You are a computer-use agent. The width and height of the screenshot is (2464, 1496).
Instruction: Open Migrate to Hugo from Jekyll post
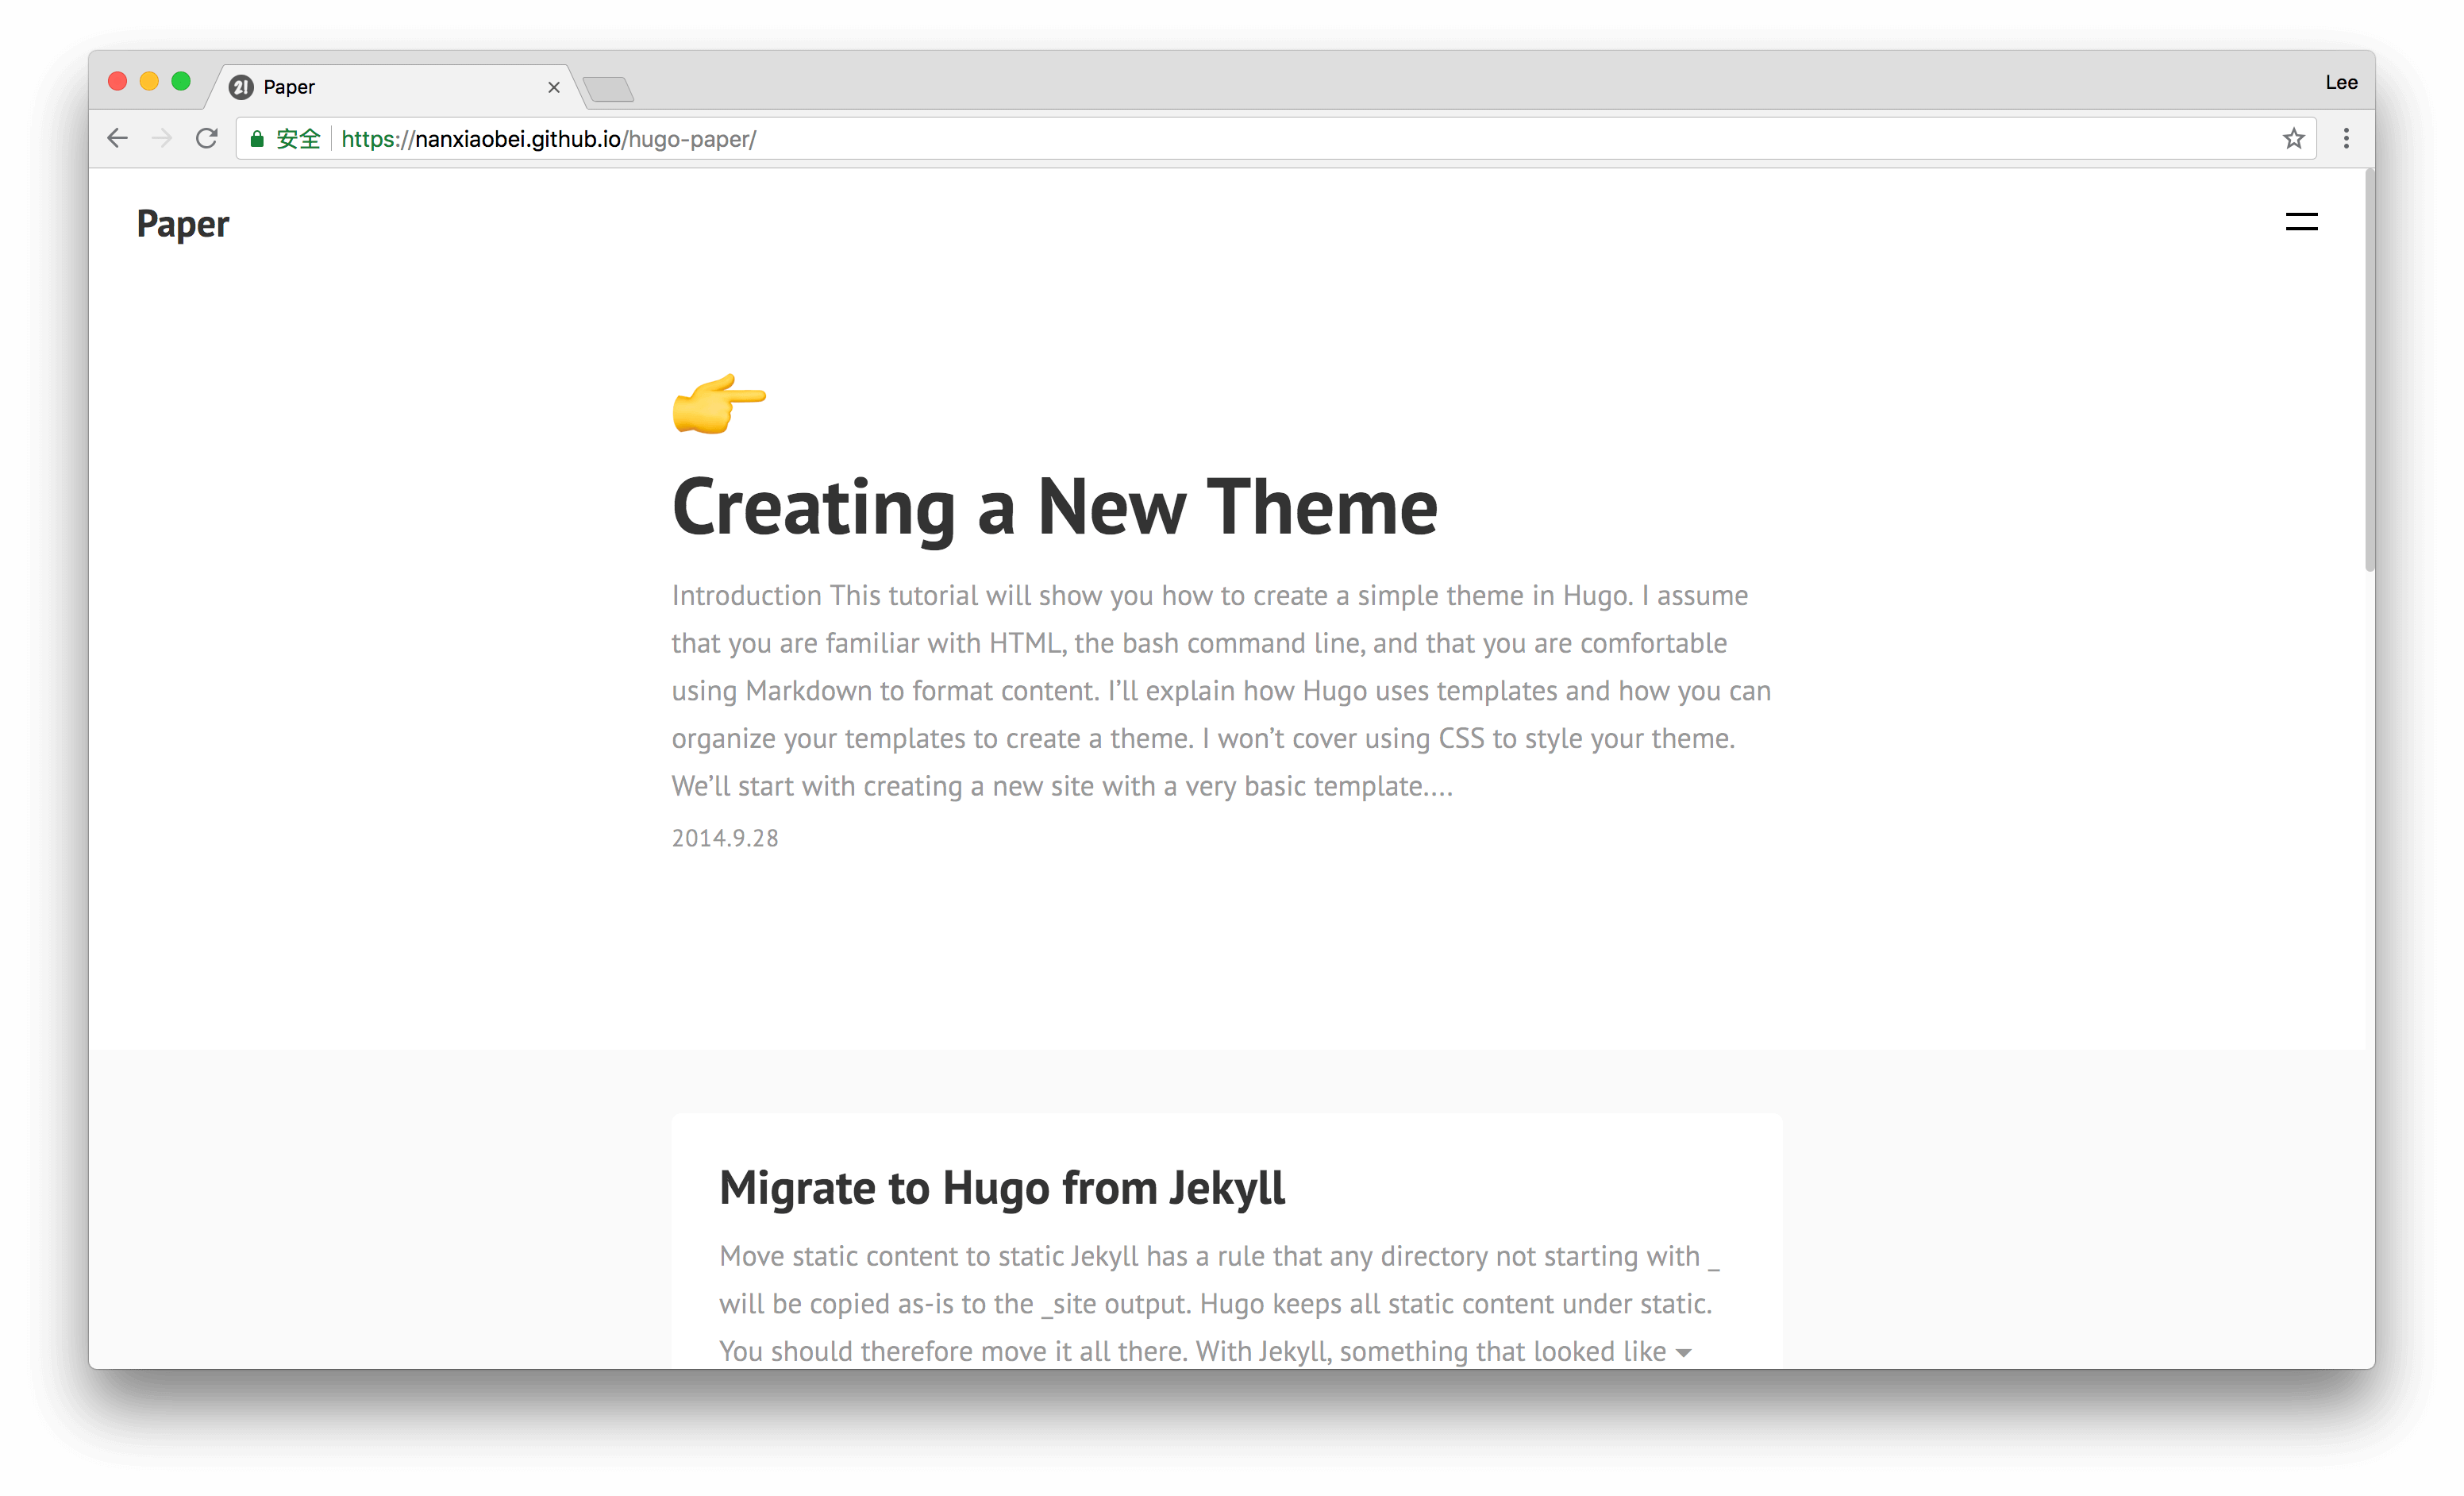pos(1002,1189)
